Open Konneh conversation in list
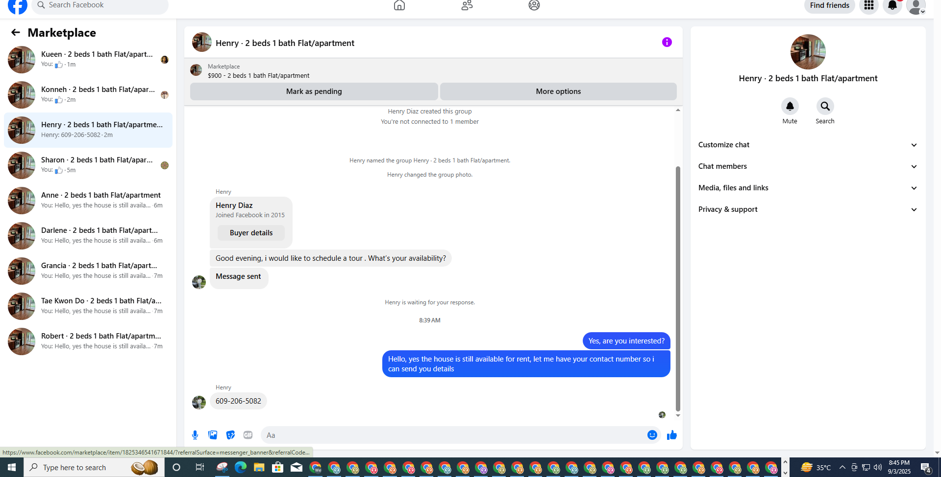This screenshot has width=941, height=477. pos(88,94)
